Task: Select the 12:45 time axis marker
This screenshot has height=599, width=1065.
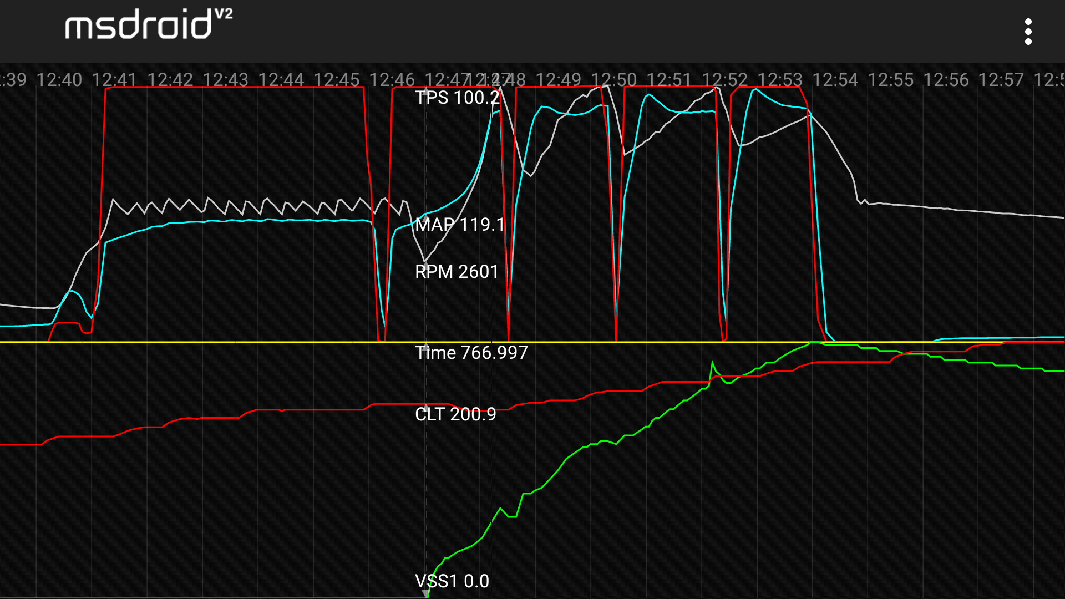Action: pyautogui.click(x=336, y=80)
